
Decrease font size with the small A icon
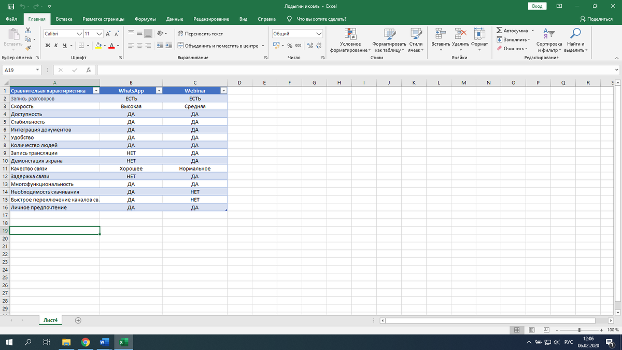pos(117,33)
